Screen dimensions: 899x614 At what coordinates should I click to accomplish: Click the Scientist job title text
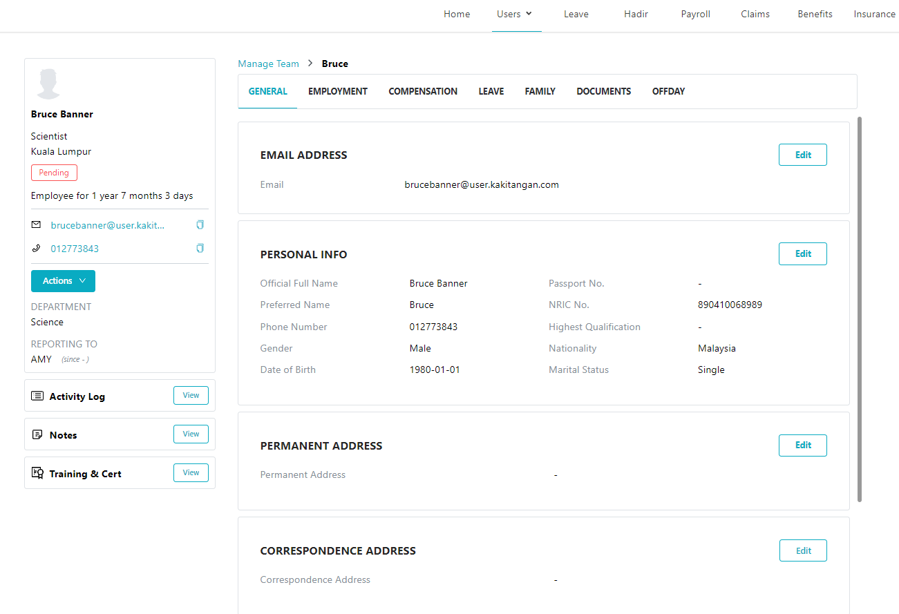tap(49, 136)
